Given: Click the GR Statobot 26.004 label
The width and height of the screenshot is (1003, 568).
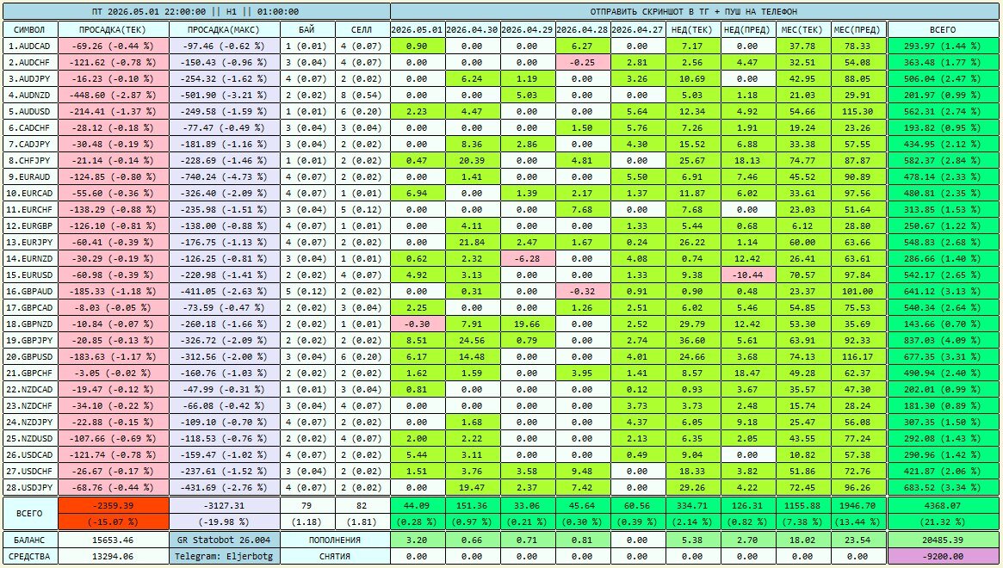Looking at the screenshot, I should 225,540.
